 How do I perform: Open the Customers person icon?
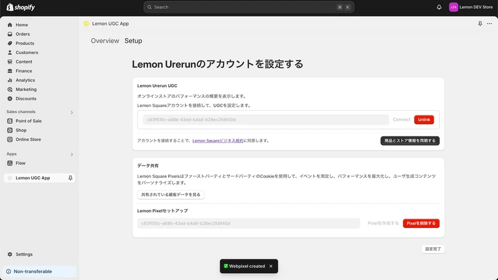[x=10, y=52]
